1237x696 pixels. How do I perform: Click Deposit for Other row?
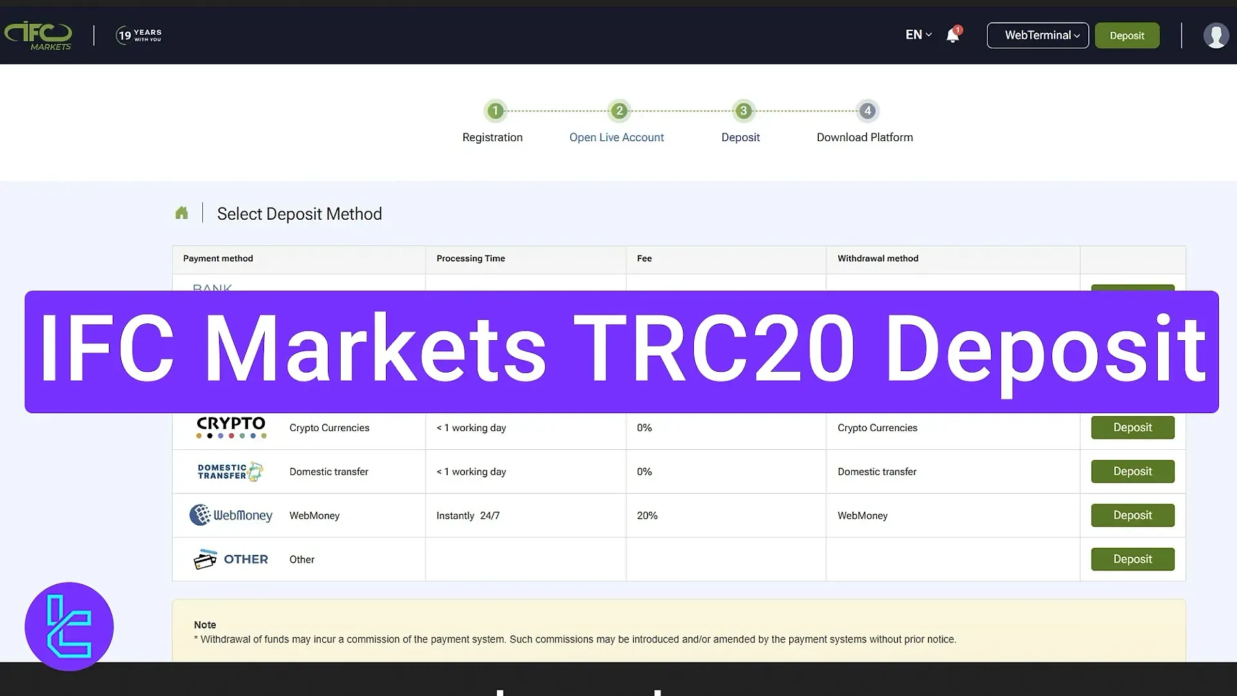point(1133,559)
